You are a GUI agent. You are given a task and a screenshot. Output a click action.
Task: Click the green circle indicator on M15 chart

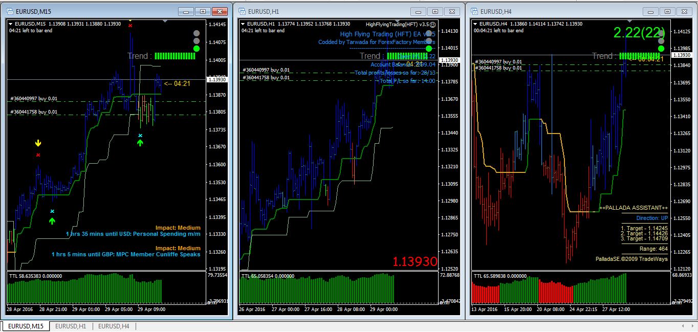(x=197, y=49)
